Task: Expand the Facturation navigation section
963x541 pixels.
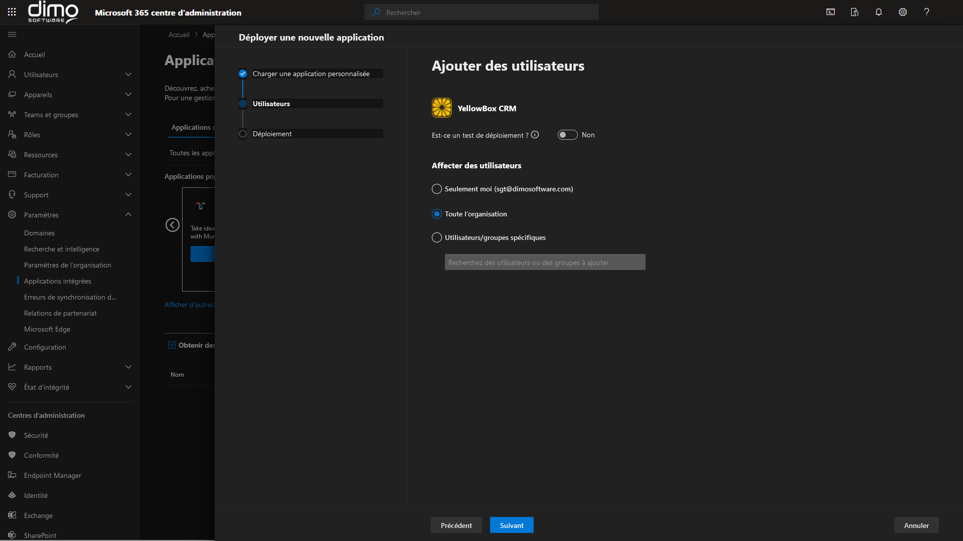Action: [x=128, y=175]
